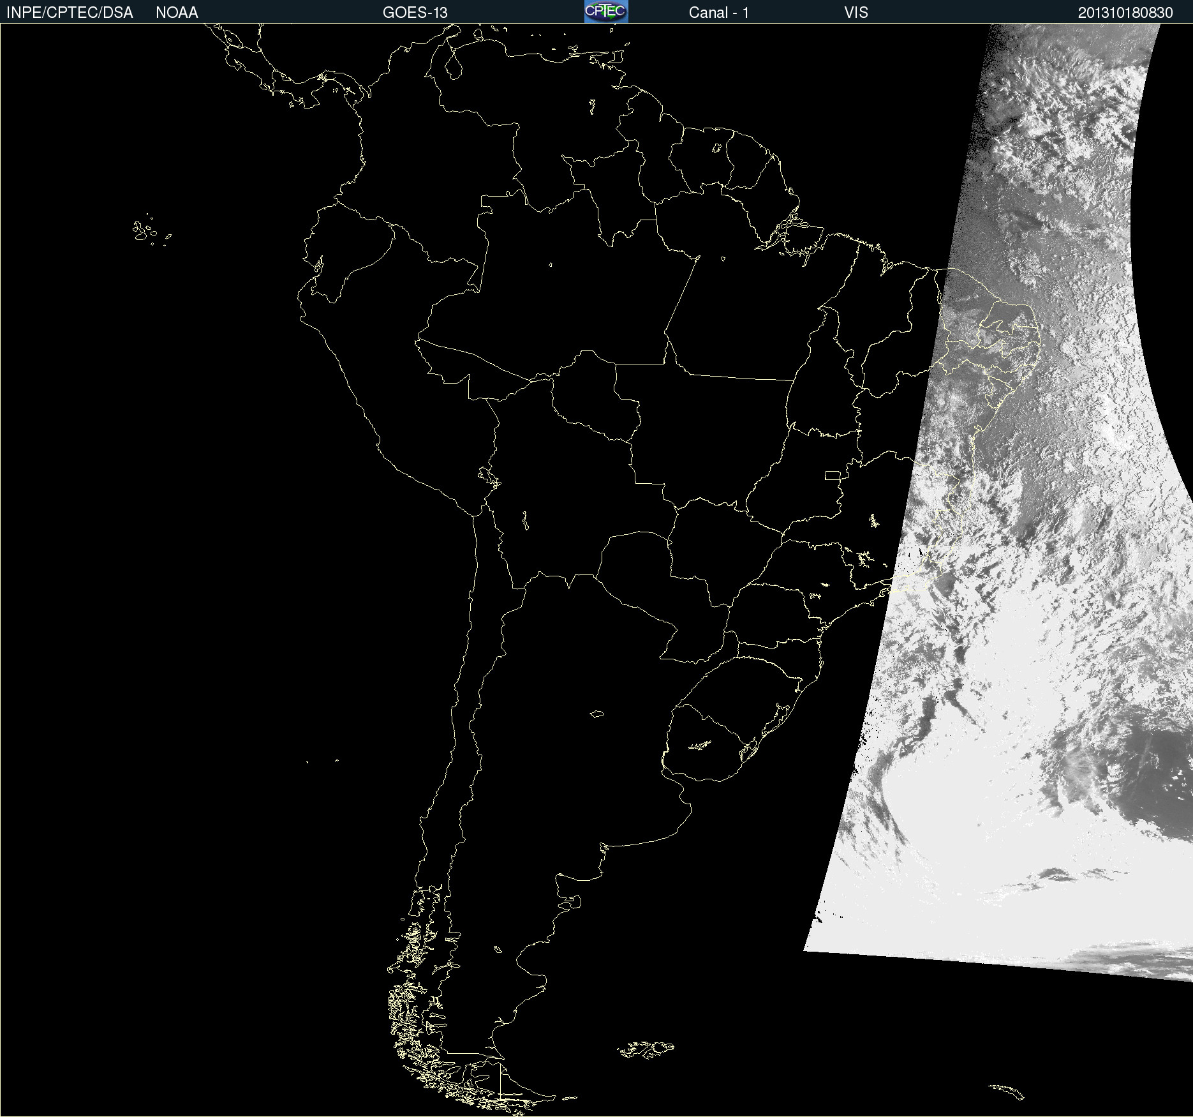The height and width of the screenshot is (1117, 1193).
Task: Select the Canal - 1 channel label
Action: click(x=718, y=13)
